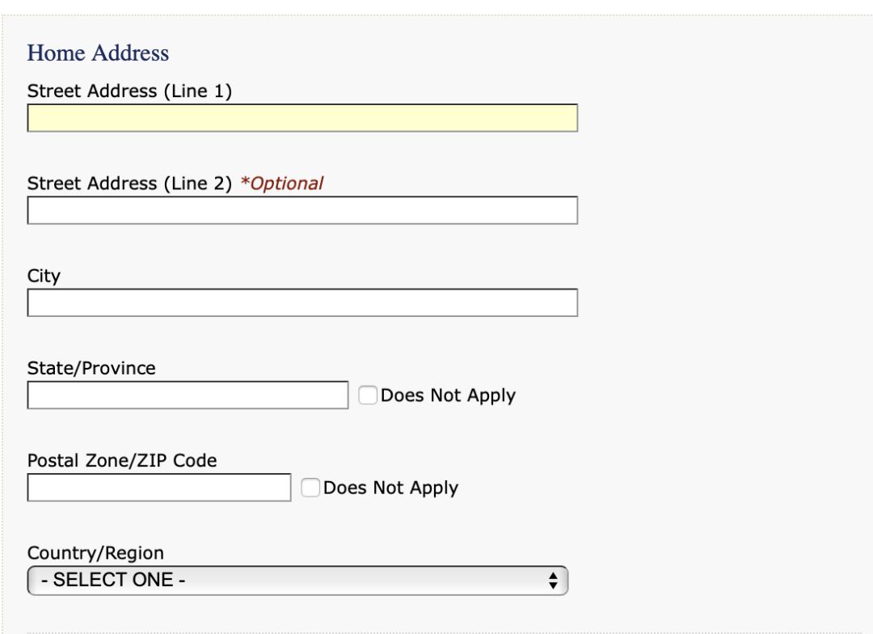
Task: Click the Postal Zone/ZIP Code text box
Action: point(159,488)
